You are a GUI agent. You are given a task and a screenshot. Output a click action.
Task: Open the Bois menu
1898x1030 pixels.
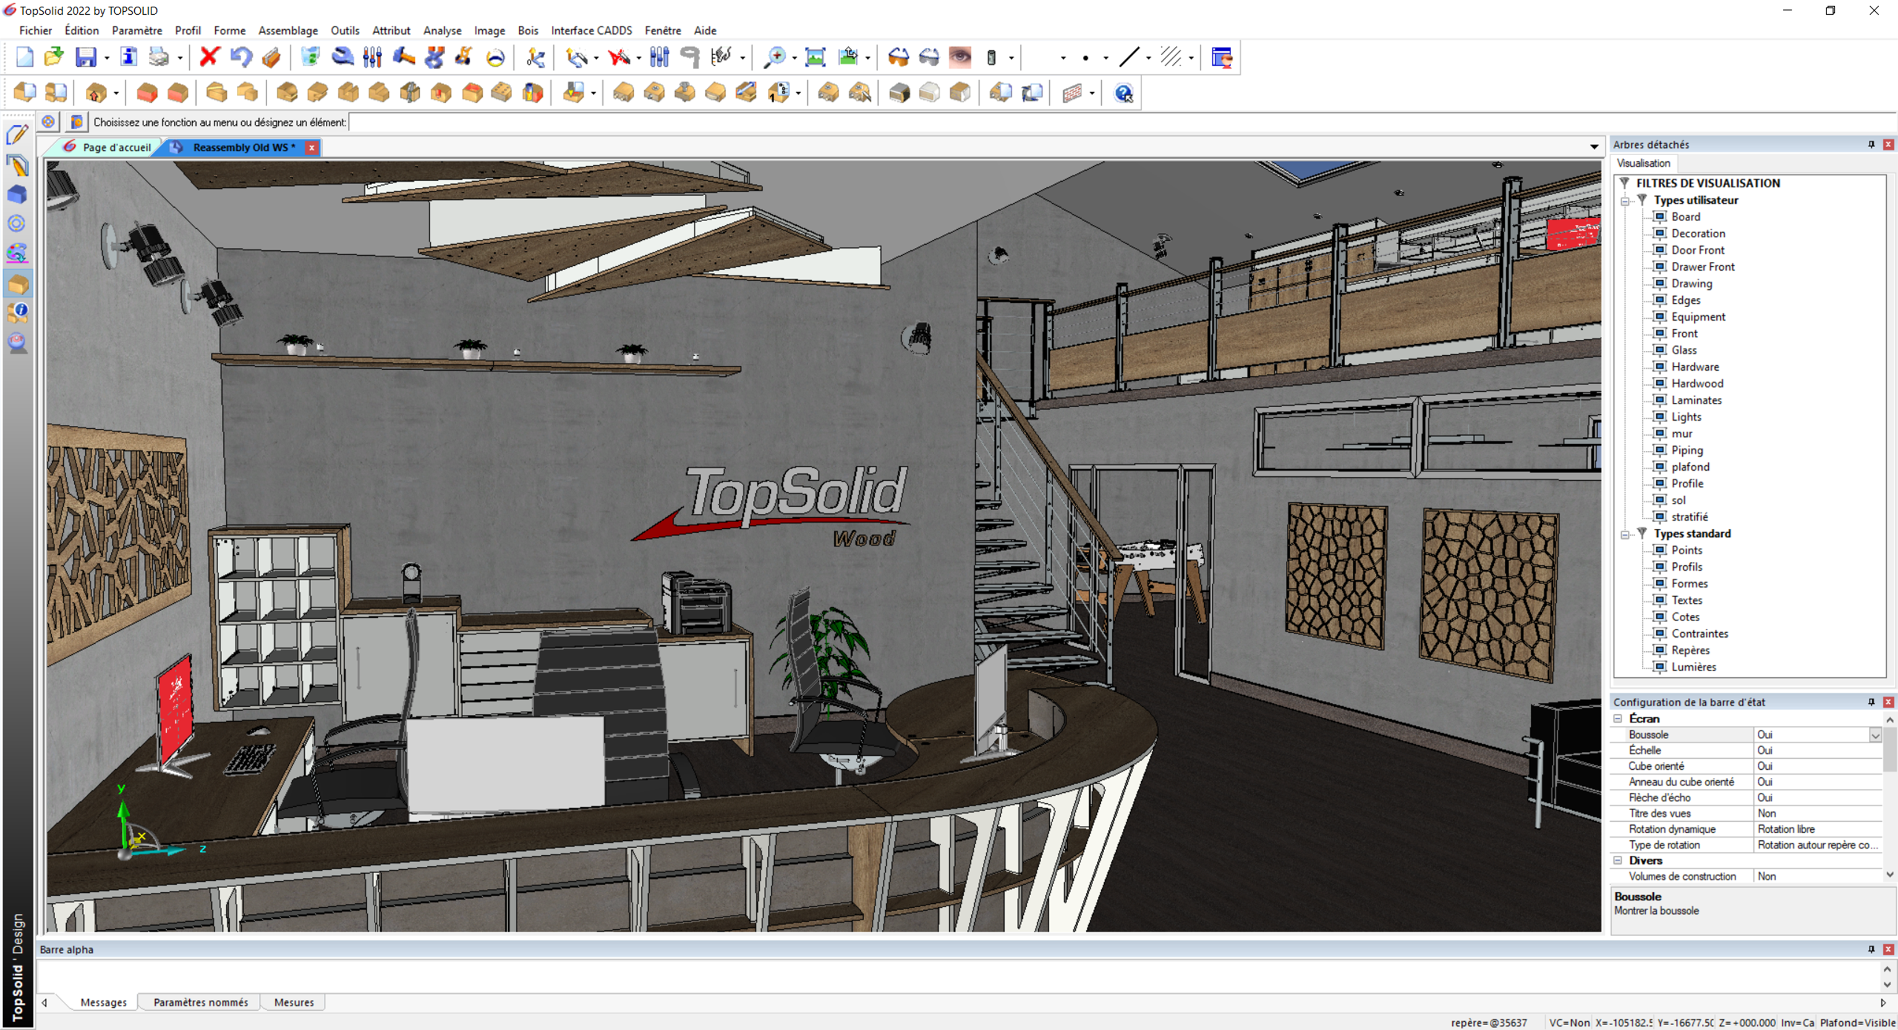(x=527, y=30)
